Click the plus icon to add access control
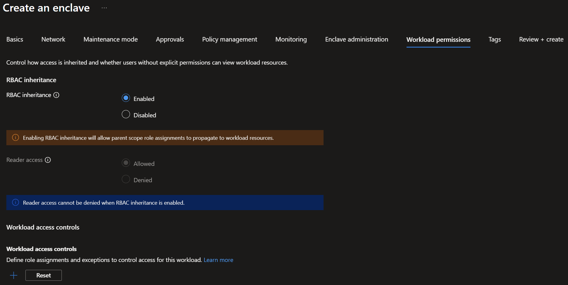 click(x=14, y=275)
